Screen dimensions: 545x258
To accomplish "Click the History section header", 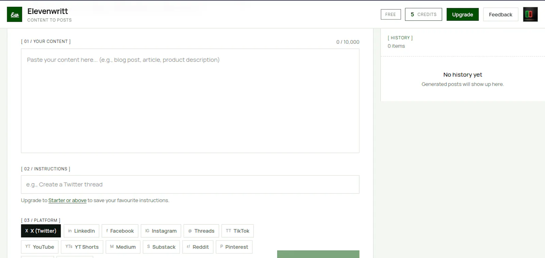I will (400, 38).
